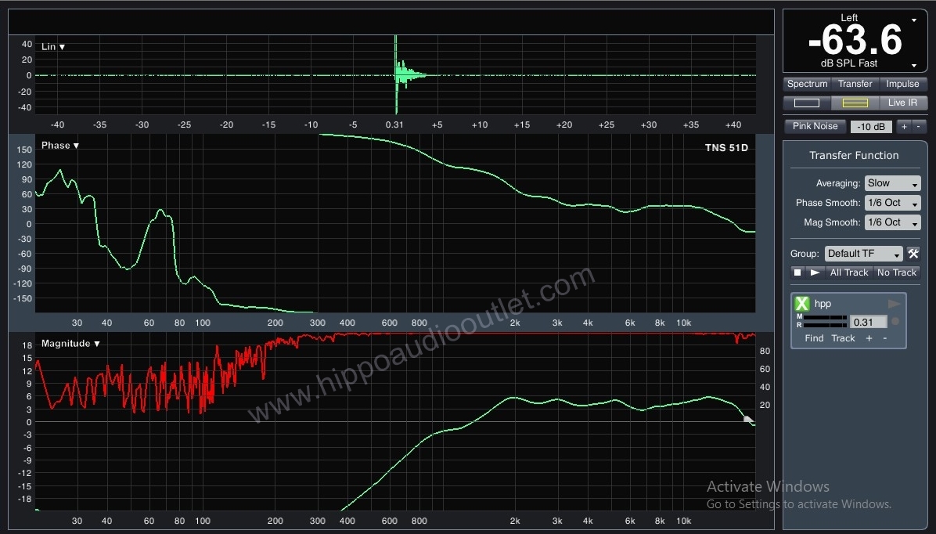
Task: Open the Group dropdown showing Default TF
Action: (863, 253)
